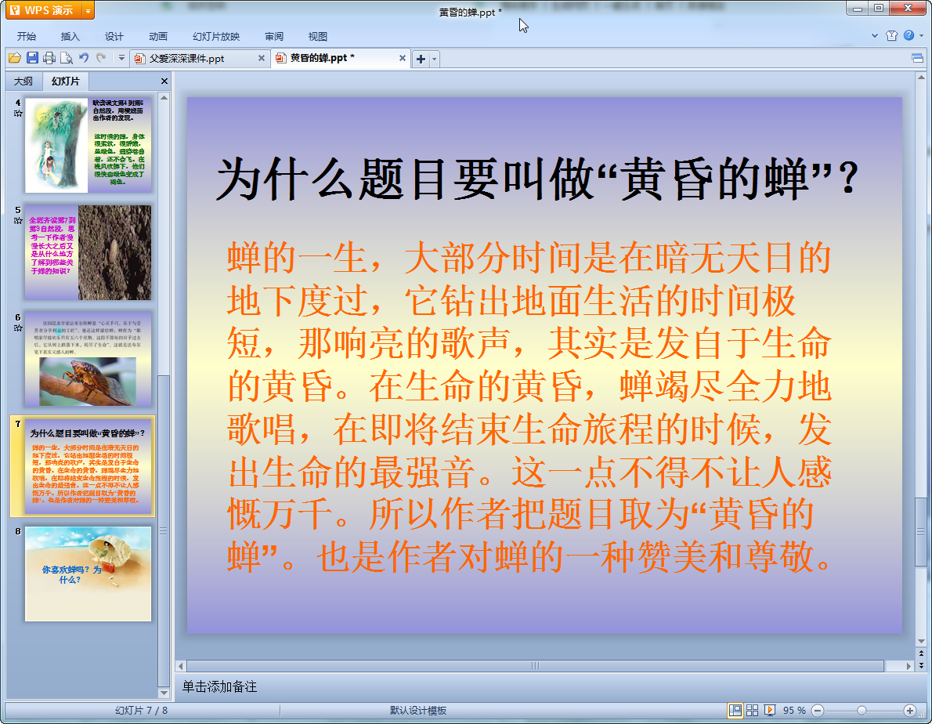Click the animation star icon under slide 6 number
The image size is (932, 724).
click(x=19, y=328)
